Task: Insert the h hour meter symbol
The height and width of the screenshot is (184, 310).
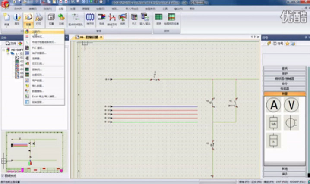Action: (x=273, y=140)
